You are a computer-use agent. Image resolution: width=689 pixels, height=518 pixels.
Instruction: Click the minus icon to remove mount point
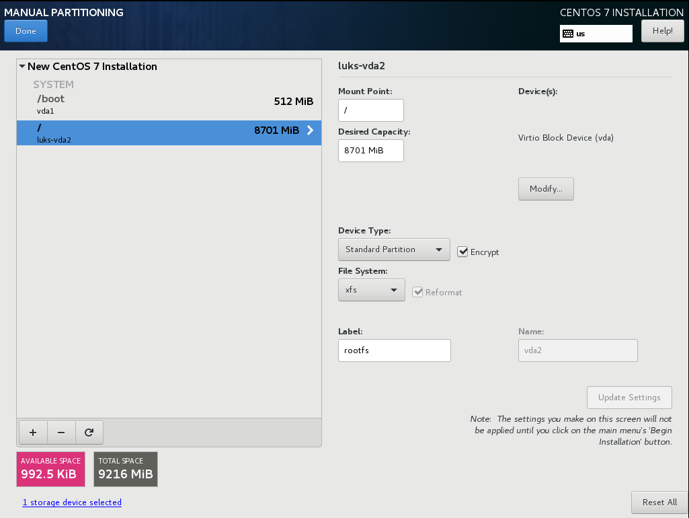point(61,433)
